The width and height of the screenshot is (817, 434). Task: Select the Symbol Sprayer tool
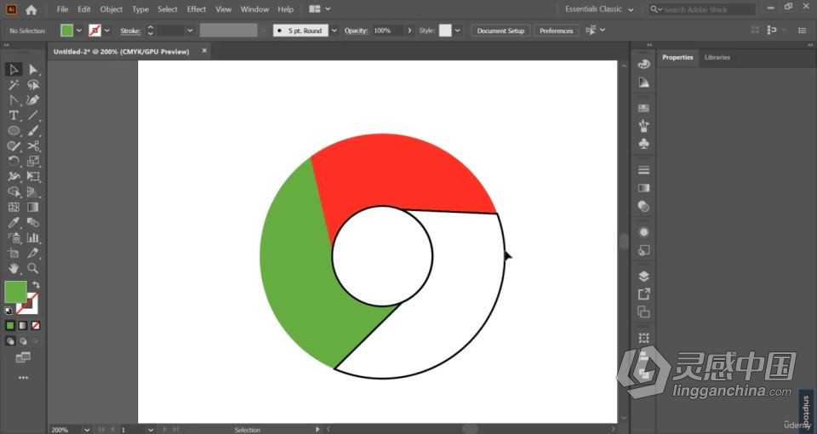tap(14, 237)
